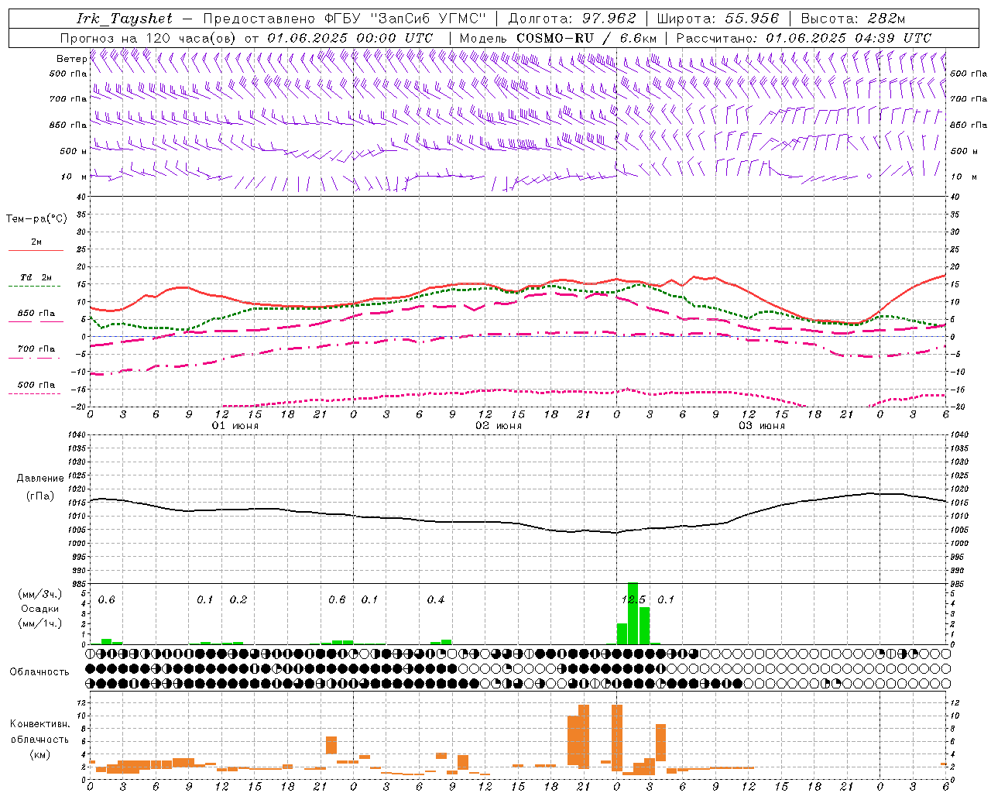Viewport: 991px width, 793px height.
Task: Click the "Ветер" wind panel label
Action: [72, 59]
